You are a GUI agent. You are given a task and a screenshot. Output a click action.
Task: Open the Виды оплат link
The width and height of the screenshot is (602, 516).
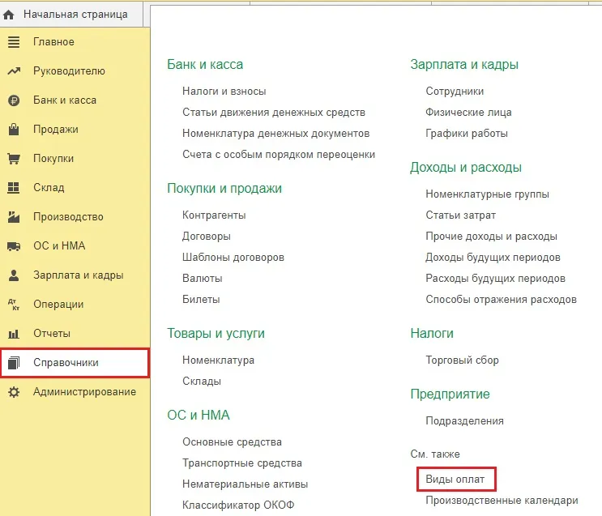click(455, 480)
